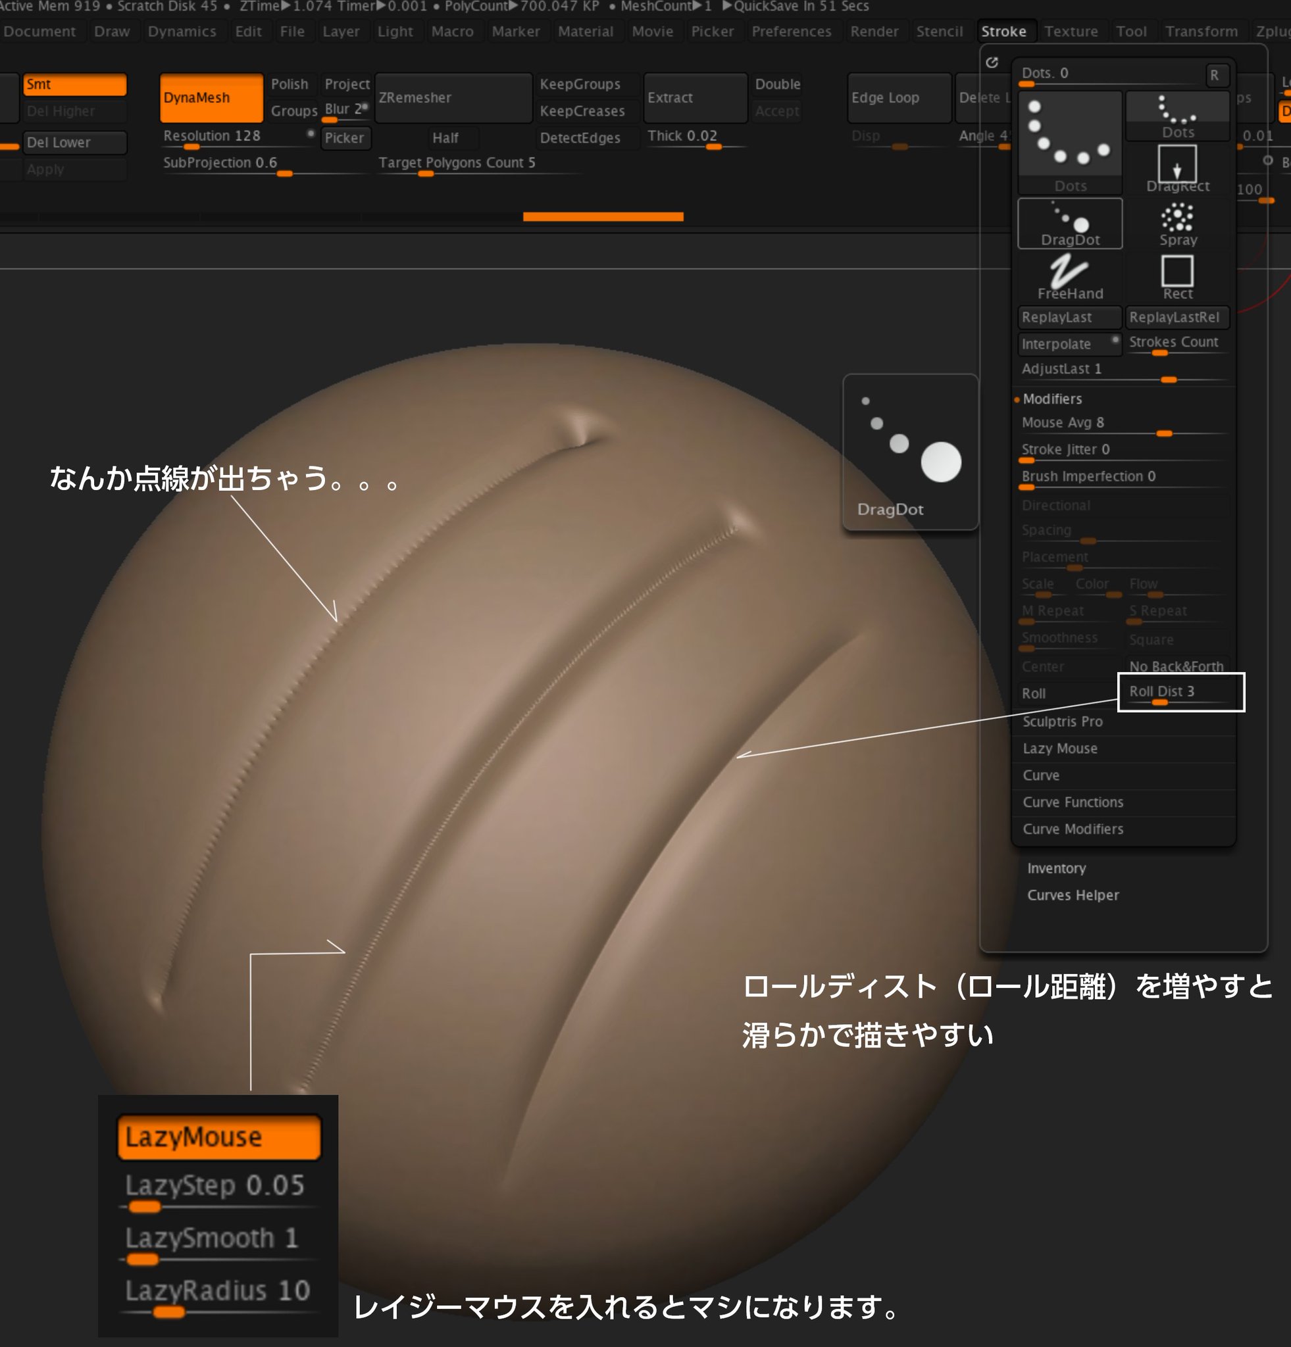
Task: Collapse the Modifiers section
Action: pos(1051,399)
